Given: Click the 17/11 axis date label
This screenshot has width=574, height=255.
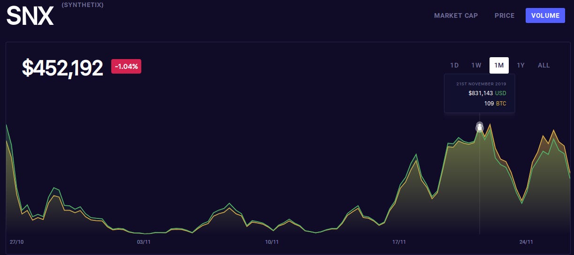Looking at the screenshot, I should pos(399,242).
